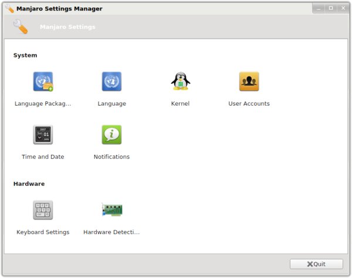Click the "Kernel" label text
This screenshot has width=352, height=278.
click(180, 103)
